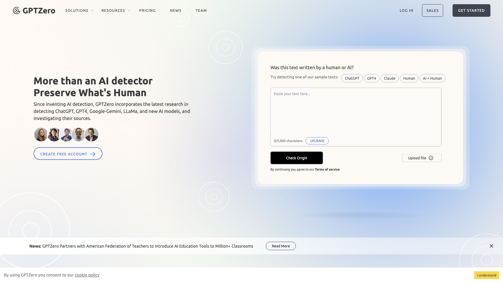The height and width of the screenshot is (283, 503).
Task: Click the Sales button
Action: (433, 10)
